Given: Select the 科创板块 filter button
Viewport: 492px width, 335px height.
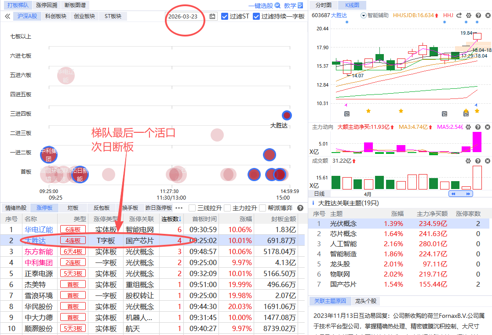Looking at the screenshot, I should [x=56, y=16].
